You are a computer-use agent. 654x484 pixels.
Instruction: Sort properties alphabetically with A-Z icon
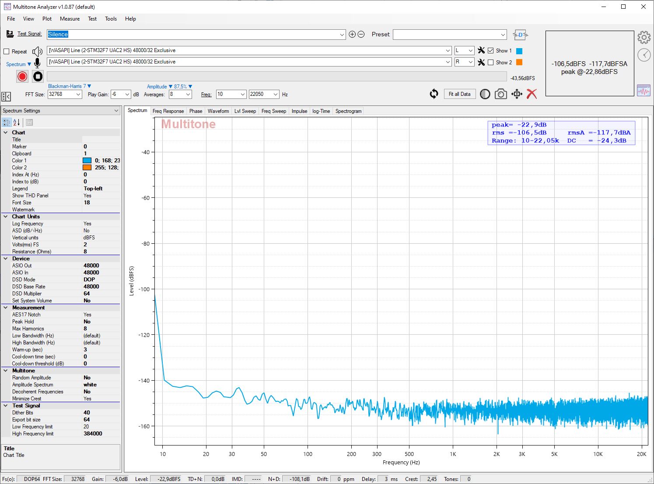tap(17, 122)
